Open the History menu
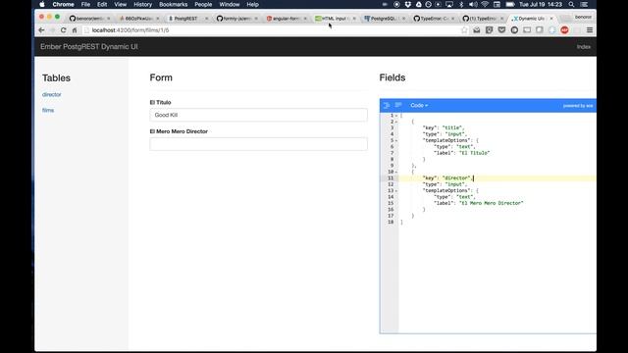This screenshot has width=628, height=353. [142, 4]
